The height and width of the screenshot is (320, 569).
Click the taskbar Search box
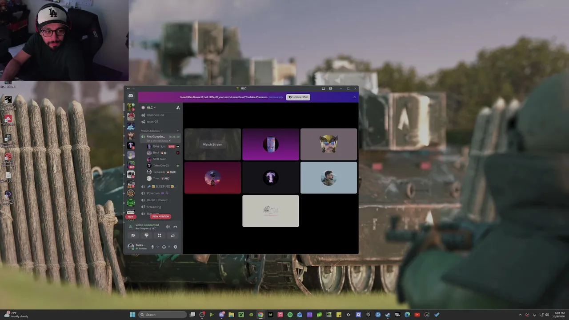(x=162, y=315)
